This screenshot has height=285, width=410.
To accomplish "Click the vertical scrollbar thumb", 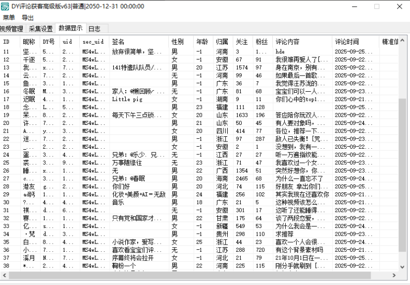I will [402, 175].
